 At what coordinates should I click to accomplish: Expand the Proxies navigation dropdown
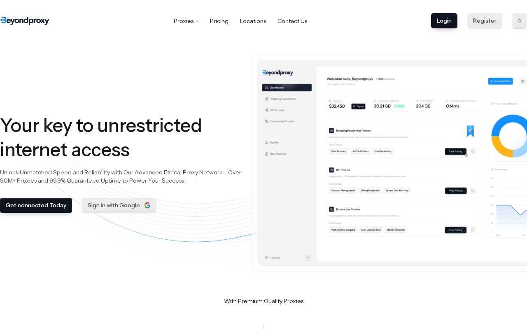(186, 21)
